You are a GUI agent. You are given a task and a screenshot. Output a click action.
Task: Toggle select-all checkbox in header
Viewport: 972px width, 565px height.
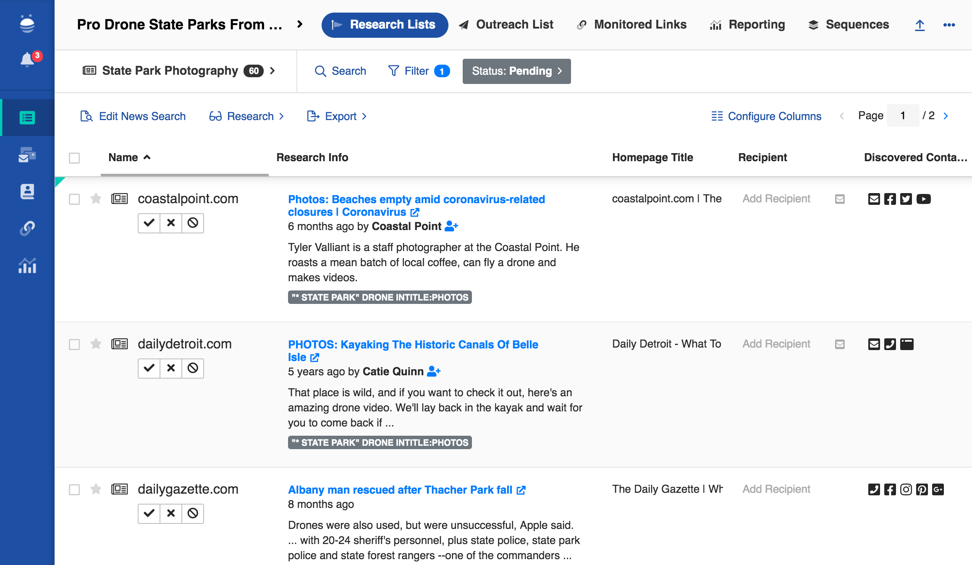(x=74, y=158)
